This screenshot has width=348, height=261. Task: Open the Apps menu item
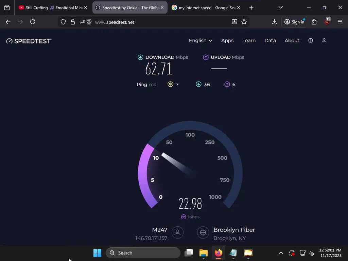pos(227,41)
